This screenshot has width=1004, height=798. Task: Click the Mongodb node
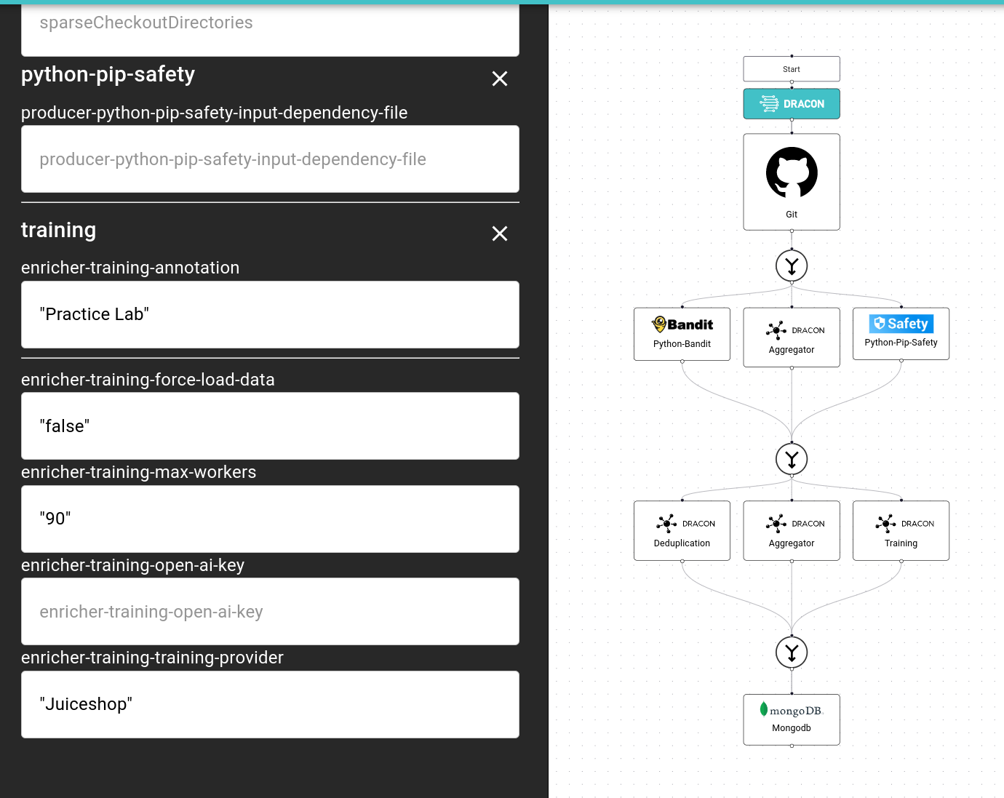click(x=792, y=719)
